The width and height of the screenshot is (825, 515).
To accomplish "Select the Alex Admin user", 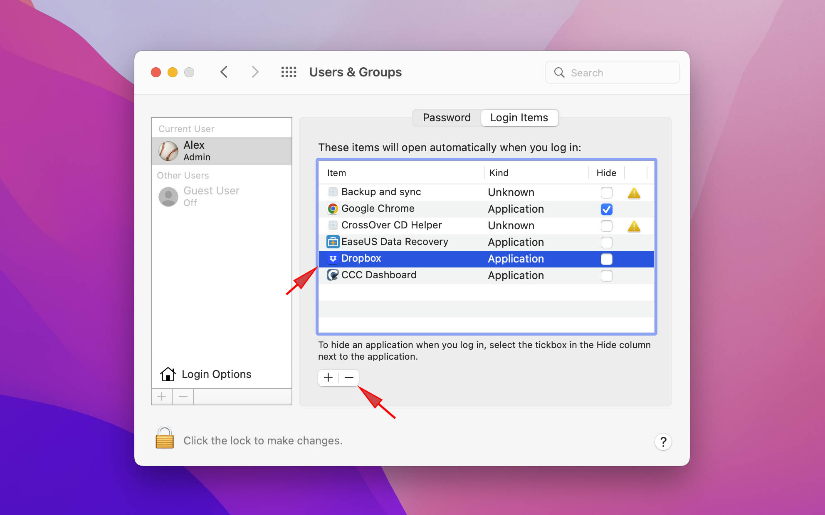I will 221,150.
